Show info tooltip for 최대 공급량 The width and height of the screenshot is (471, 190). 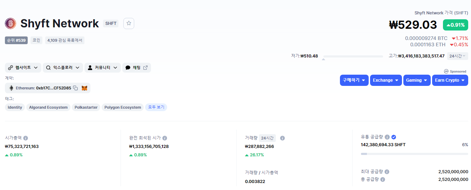click(x=387, y=172)
